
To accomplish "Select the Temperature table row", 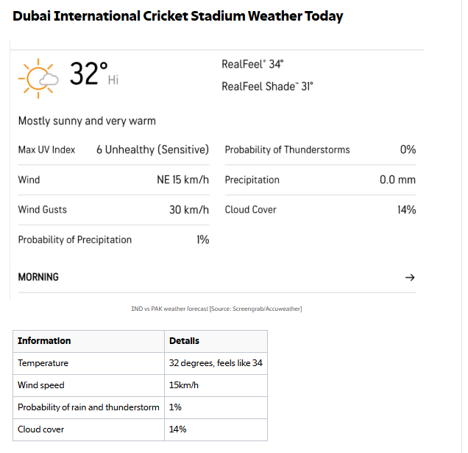I will 140,363.
